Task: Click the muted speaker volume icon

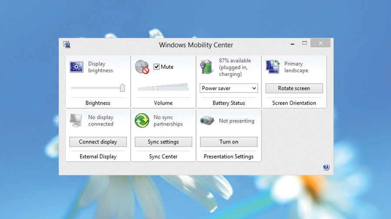Action: tap(142, 67)
